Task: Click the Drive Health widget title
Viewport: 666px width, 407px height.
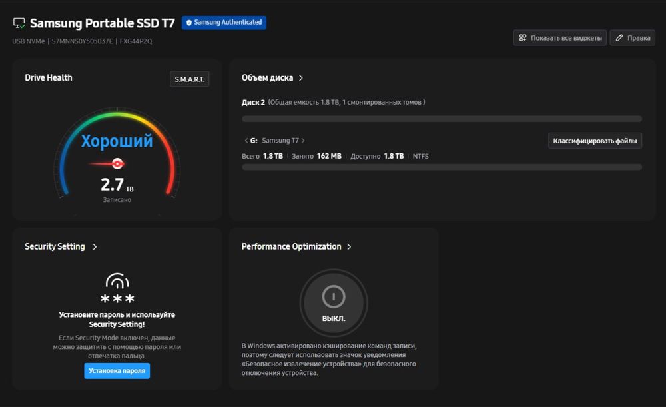Action: pos(49,78)
